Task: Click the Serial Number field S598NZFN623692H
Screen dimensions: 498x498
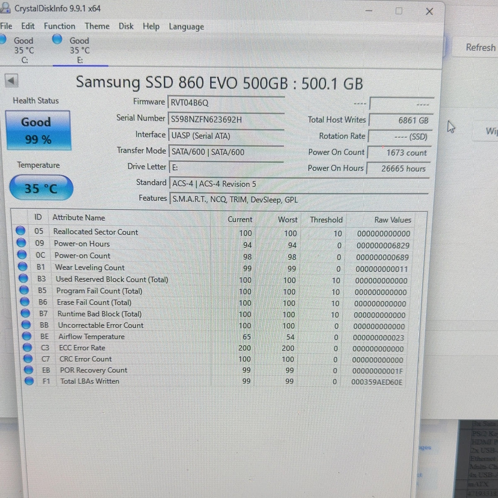Action: (x=226, y=120)
